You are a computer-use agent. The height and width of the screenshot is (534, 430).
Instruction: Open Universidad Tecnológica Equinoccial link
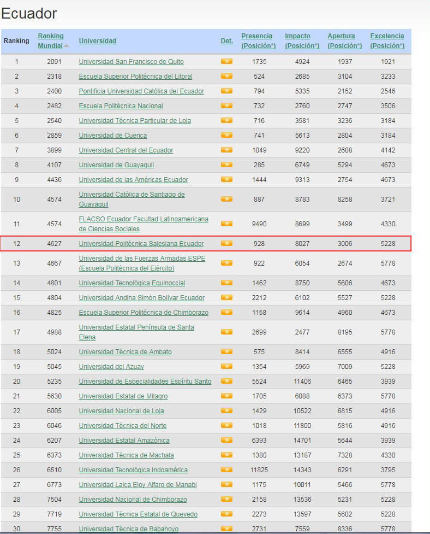point(132,283)
